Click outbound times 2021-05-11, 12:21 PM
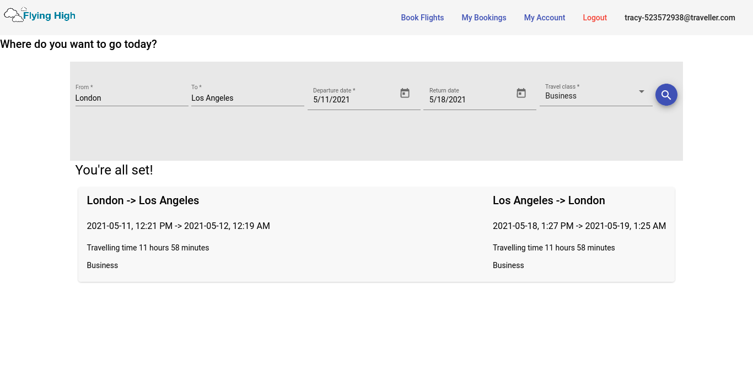753x382 pixels. coord(178,226)
